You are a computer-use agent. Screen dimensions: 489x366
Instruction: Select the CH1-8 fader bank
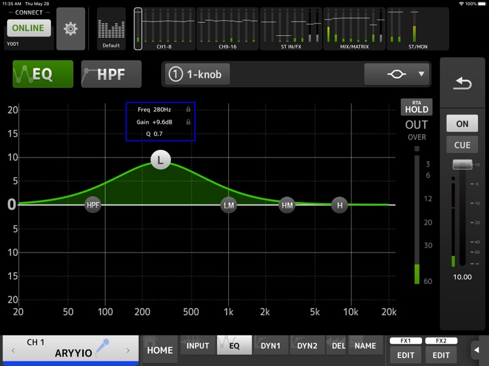pyautogui.click(x=164, y=29)
